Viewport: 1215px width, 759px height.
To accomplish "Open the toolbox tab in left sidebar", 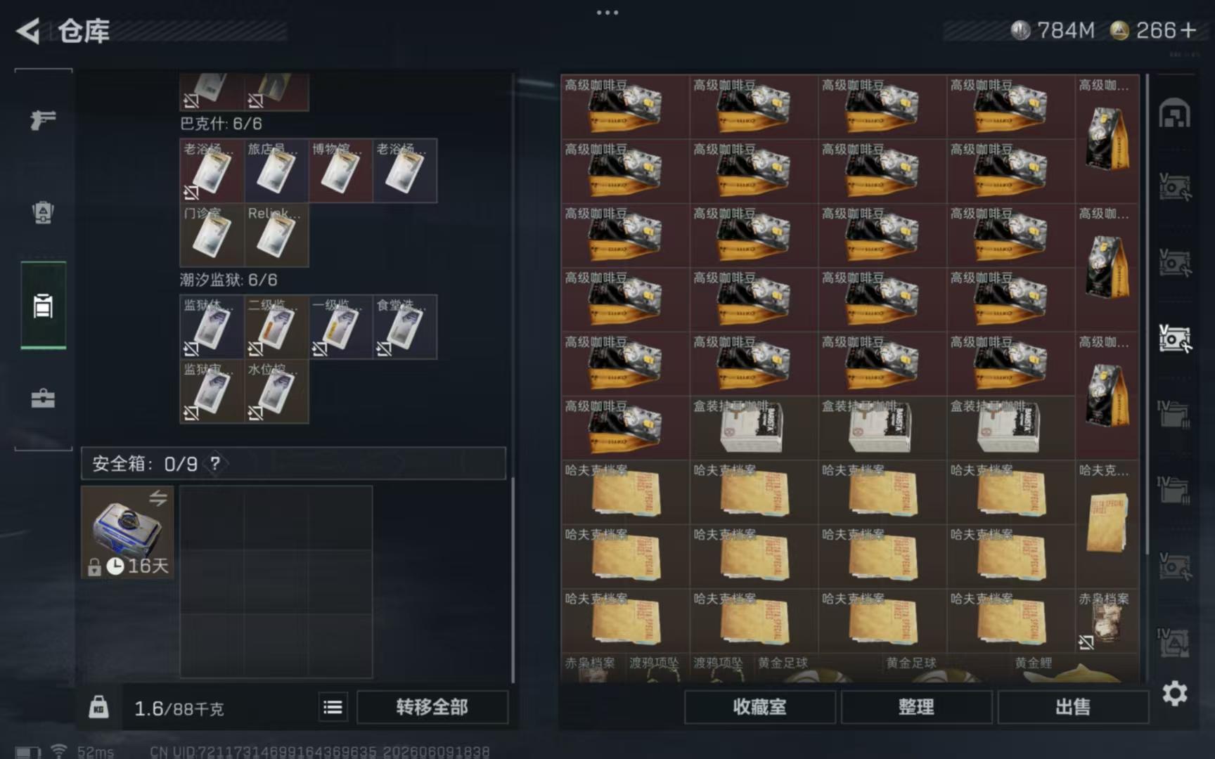I will click(x=43, y=398).
